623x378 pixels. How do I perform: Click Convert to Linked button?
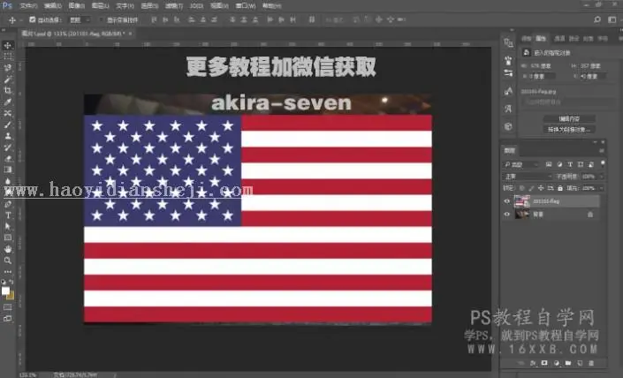point(569,130)
